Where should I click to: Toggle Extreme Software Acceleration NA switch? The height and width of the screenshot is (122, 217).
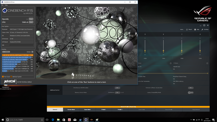point(191,88)
